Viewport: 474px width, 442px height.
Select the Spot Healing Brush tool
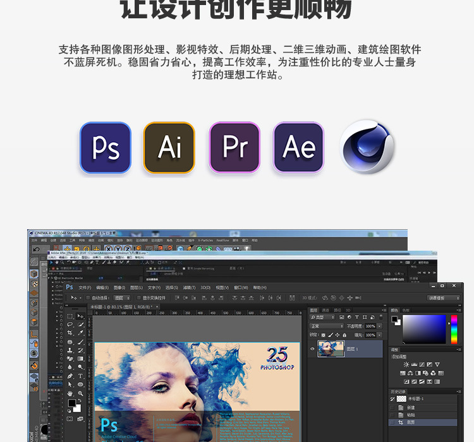tap(70, 342)
